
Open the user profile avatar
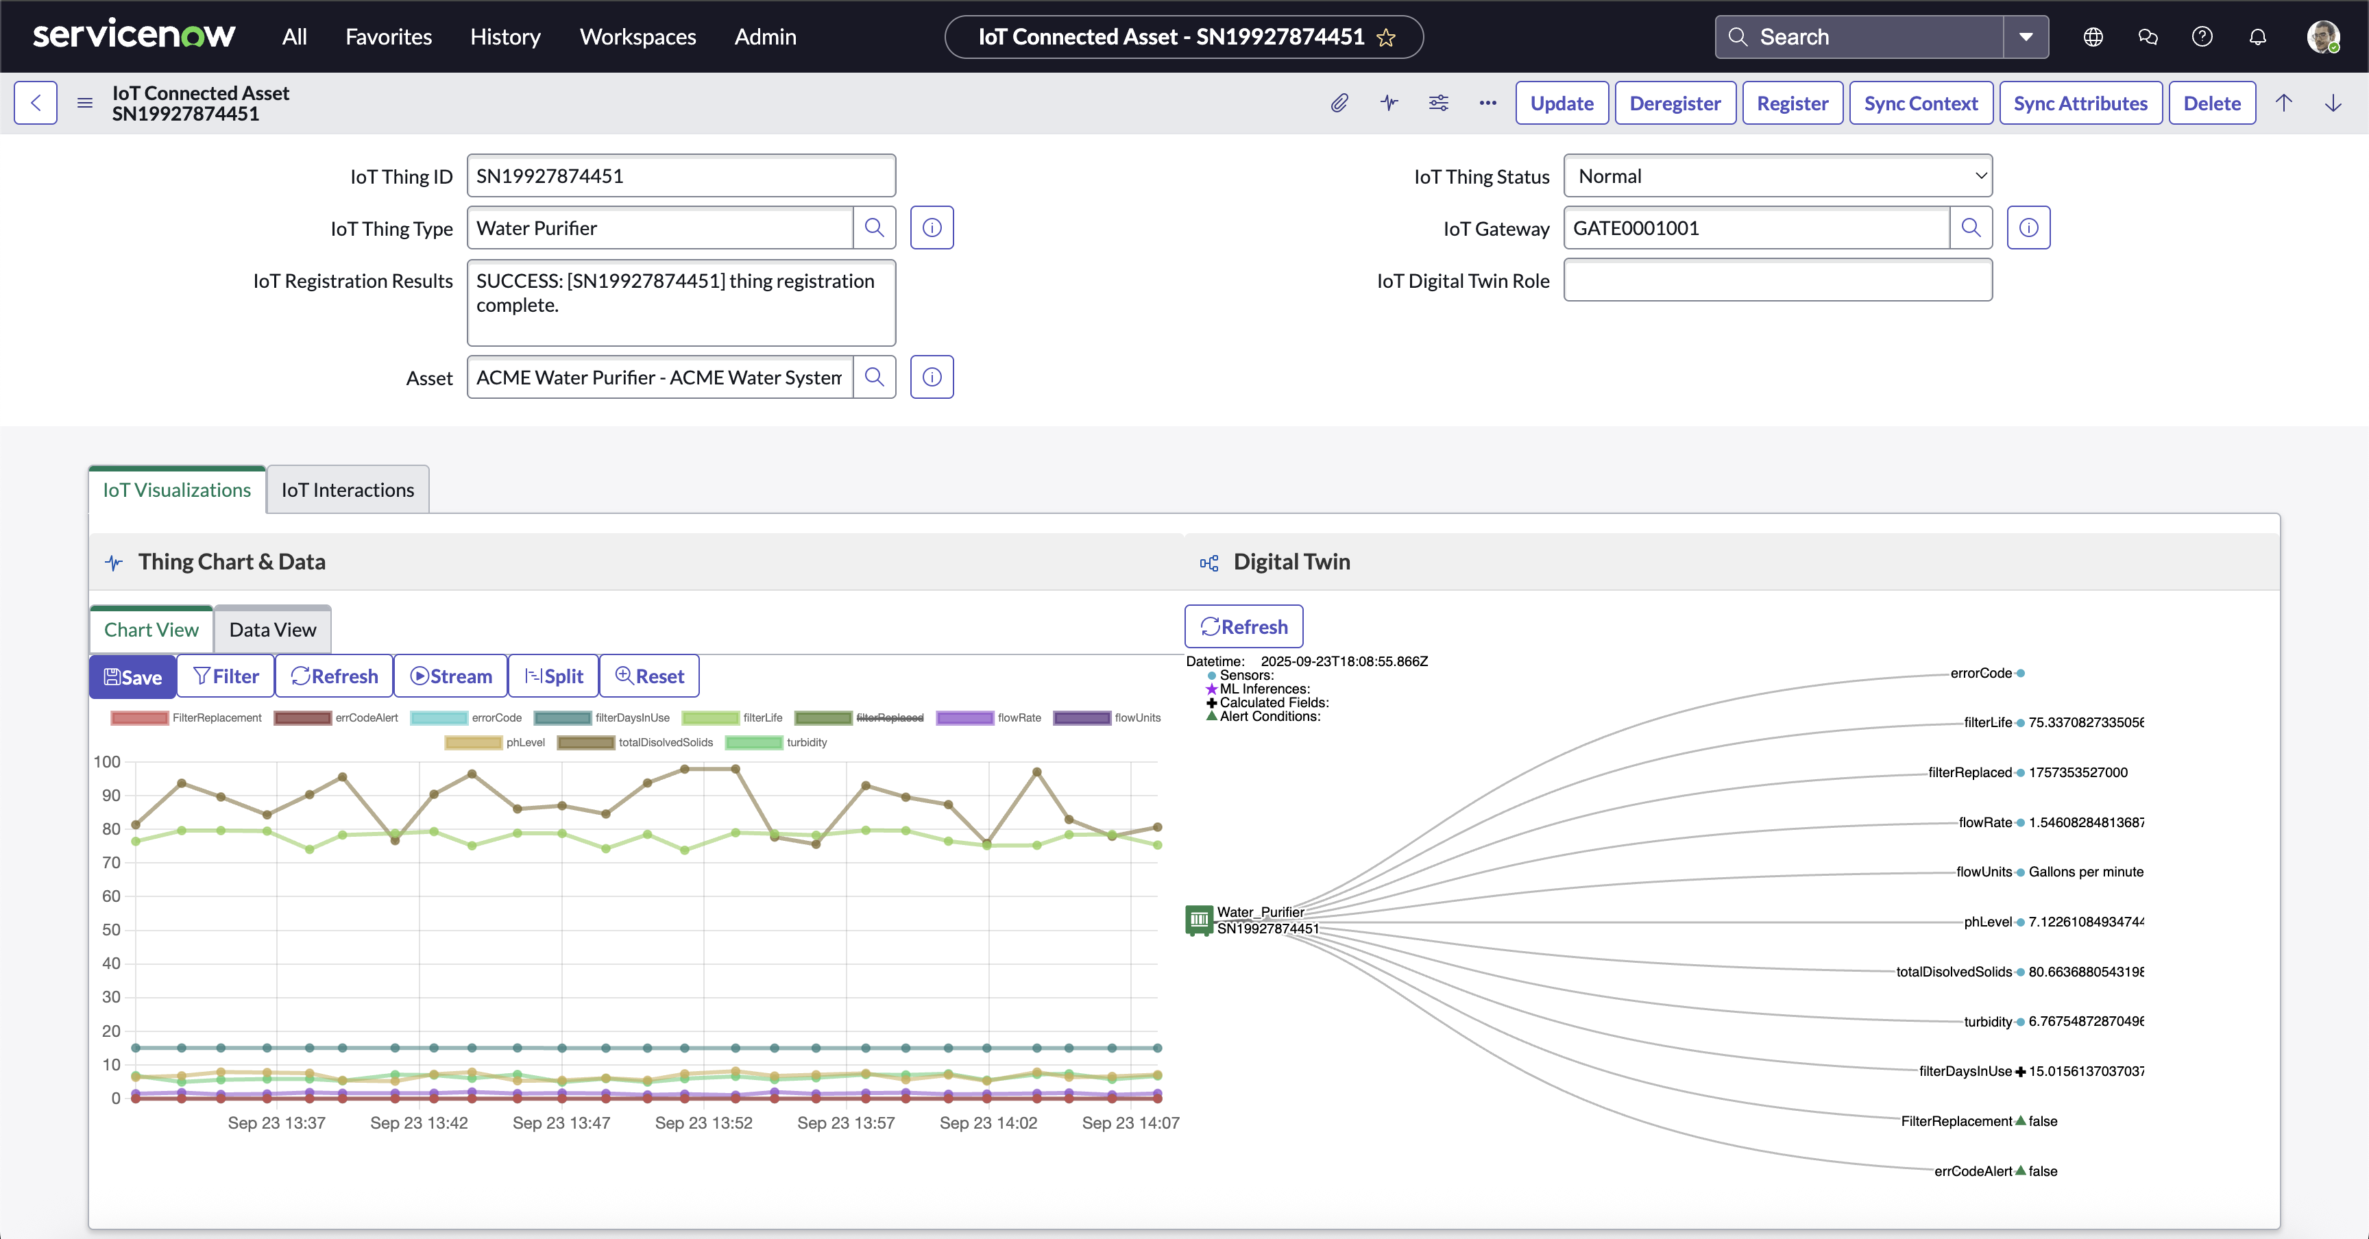2323,37
